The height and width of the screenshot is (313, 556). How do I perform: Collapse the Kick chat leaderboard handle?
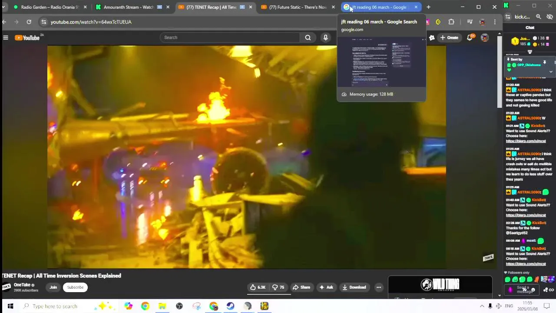[x=530, y=52]
